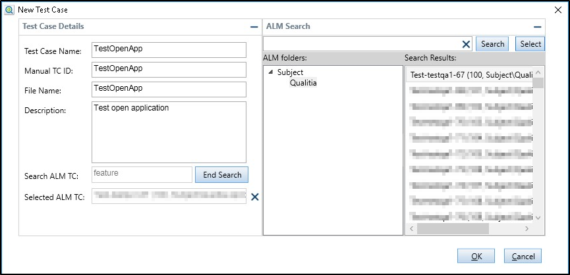Focus the Manual TC ID field

coord(169,70)
